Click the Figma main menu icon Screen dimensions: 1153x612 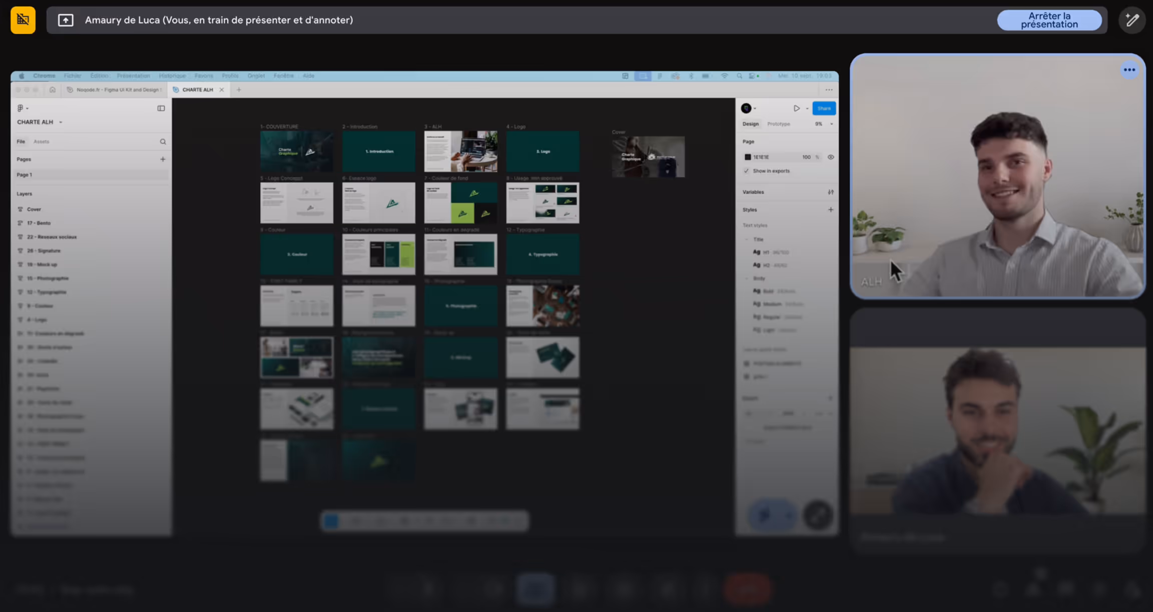click(x=21, y=108)
